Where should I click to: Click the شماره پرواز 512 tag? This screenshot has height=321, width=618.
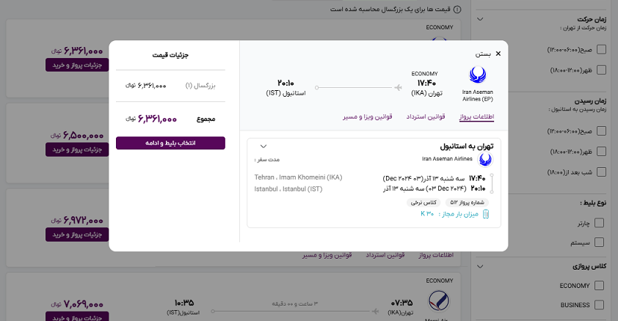click(x=467, y=202)
